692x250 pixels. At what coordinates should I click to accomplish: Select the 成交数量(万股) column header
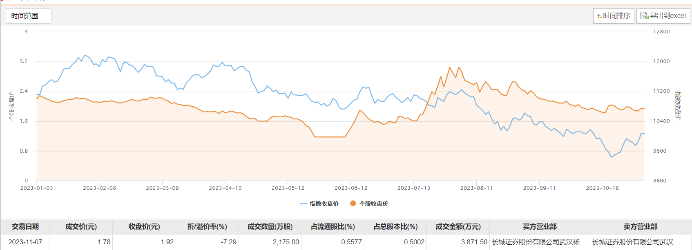[270, 226]
